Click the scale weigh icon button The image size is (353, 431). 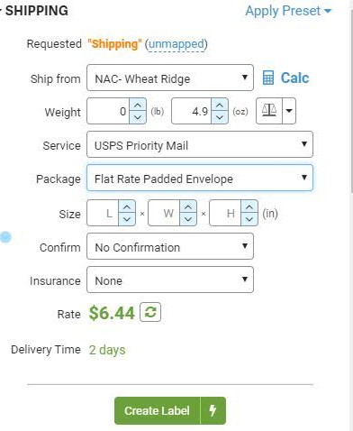tap(269, 111)
